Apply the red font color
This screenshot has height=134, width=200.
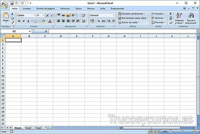pos(50,21)
